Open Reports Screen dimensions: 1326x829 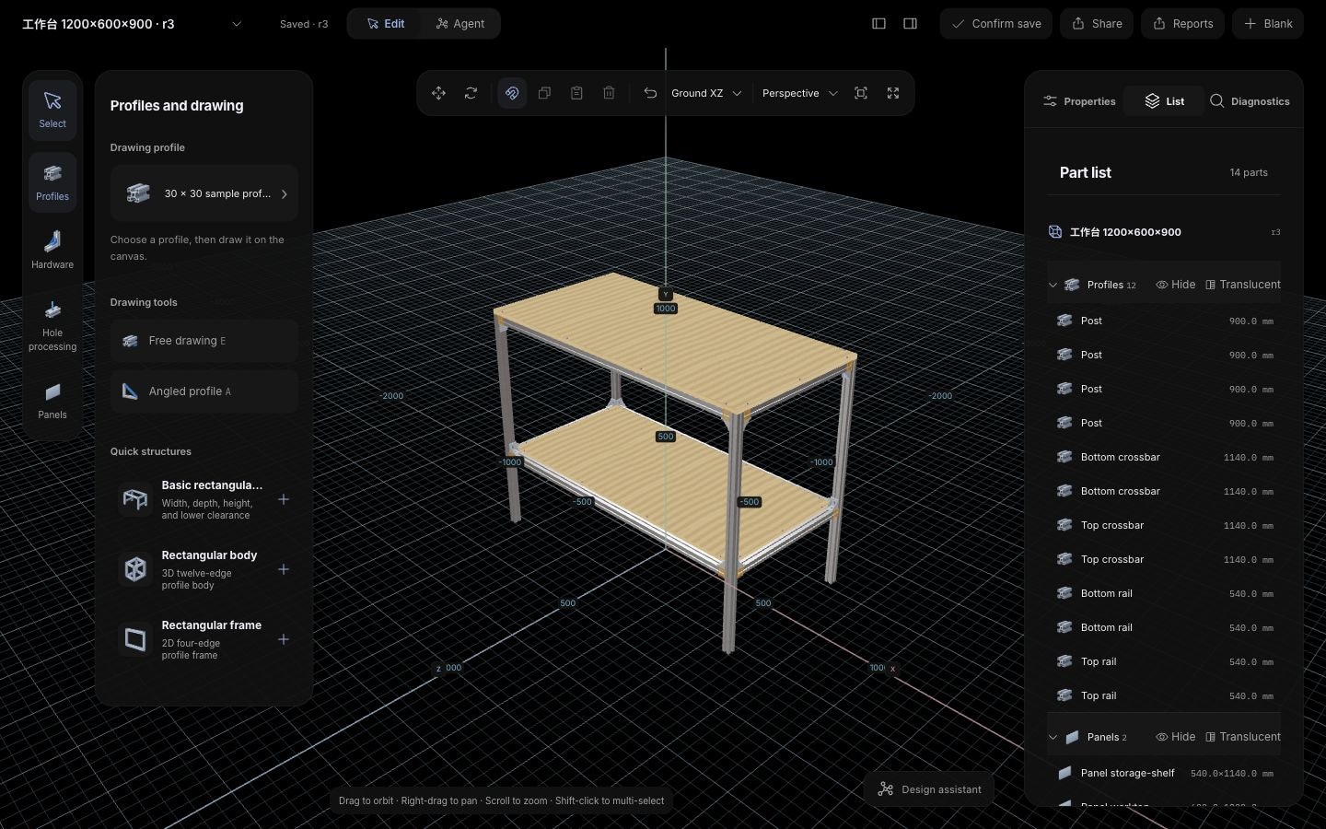pyautogui.click(x=1182, y=24)
